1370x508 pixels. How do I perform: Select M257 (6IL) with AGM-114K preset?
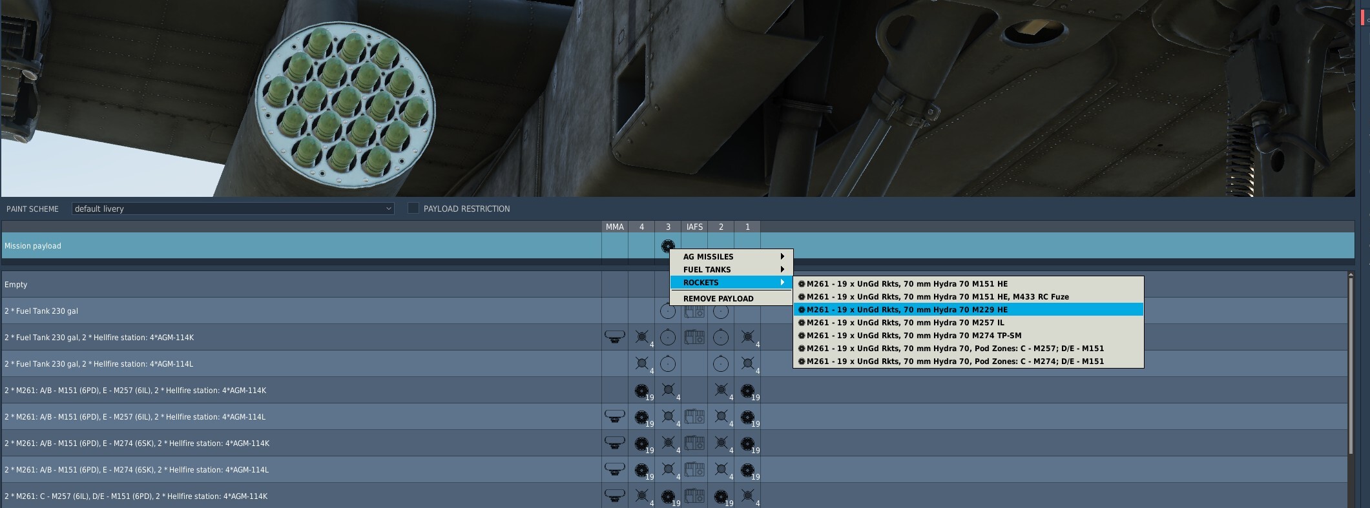point(674,390)
